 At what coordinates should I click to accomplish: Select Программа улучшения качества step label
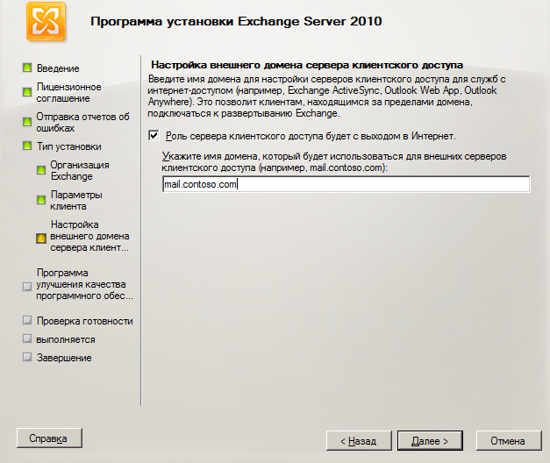click(x=84, y=284)
